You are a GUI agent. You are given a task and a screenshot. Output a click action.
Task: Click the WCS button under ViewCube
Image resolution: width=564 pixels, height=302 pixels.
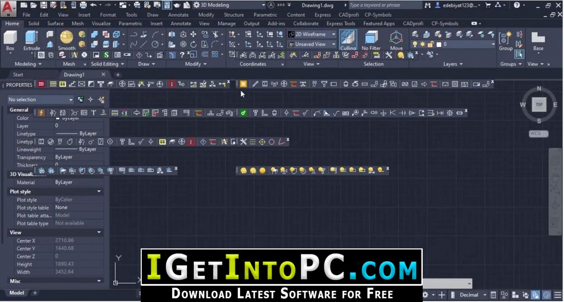pos(538,133)
